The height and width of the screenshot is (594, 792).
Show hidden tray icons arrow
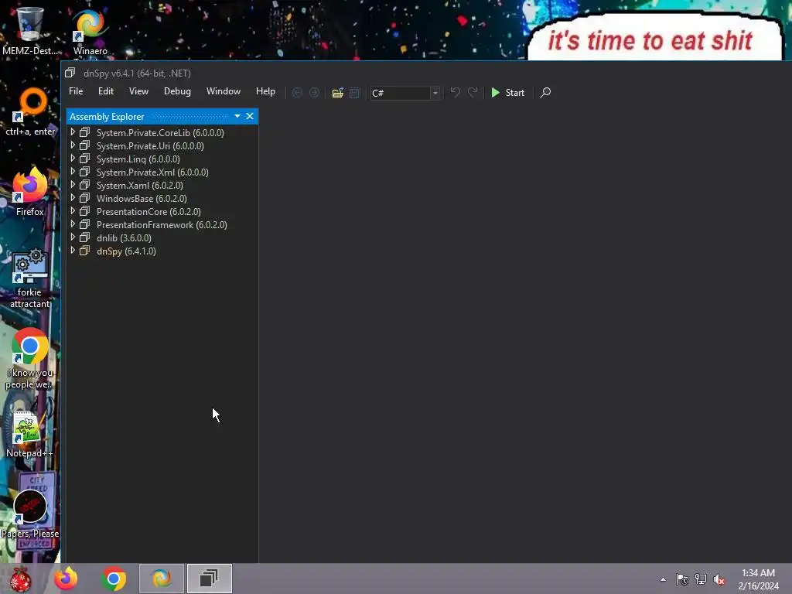[663, 579]
